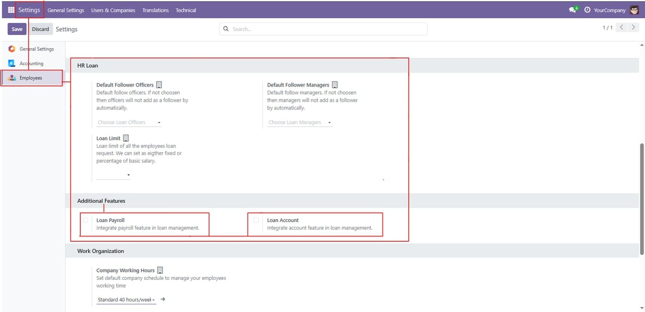This screenshot has height=312, width=645.
Task: Click the Employees sidebar icon
Action: pos(12,78)
